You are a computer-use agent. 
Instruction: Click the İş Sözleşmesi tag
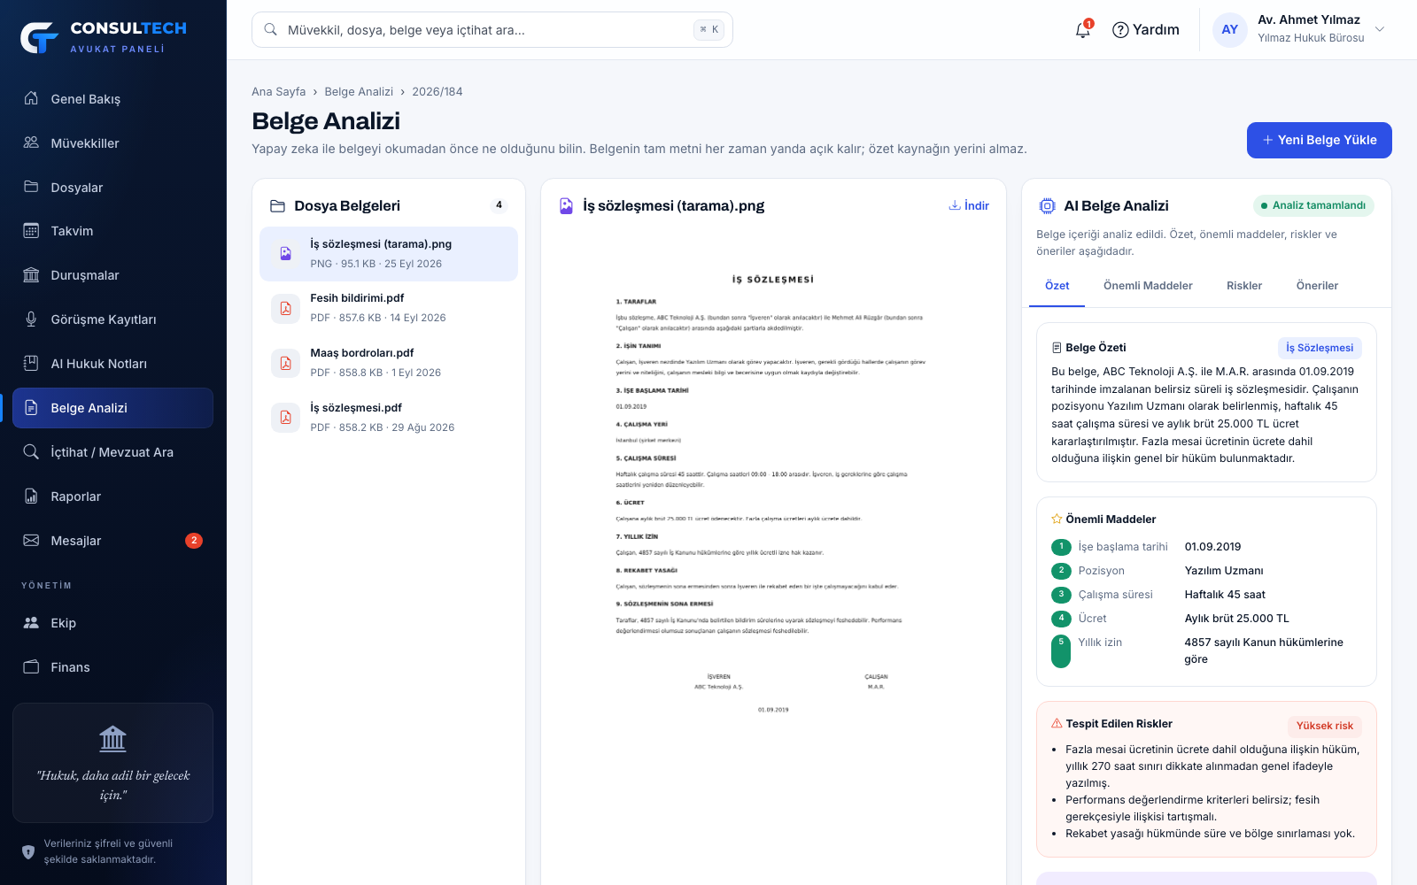(1320, 348)
